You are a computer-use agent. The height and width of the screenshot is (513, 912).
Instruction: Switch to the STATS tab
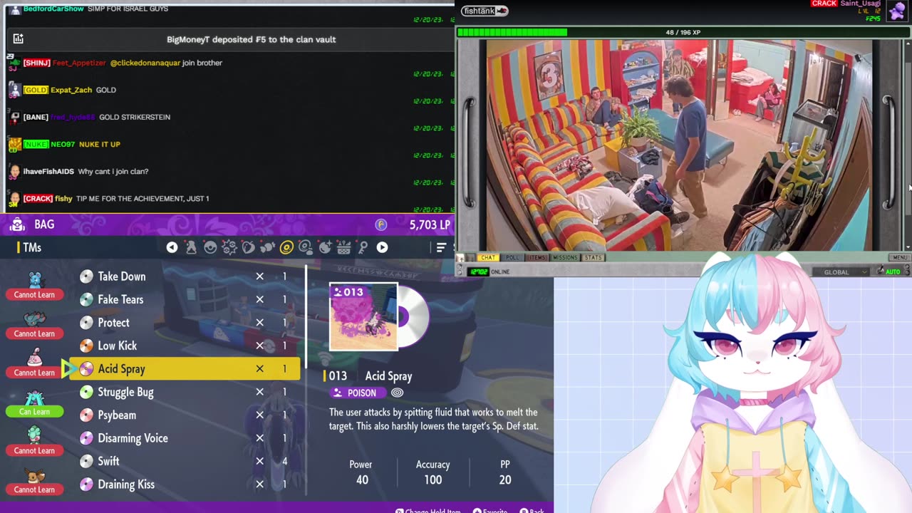(594, 258)
